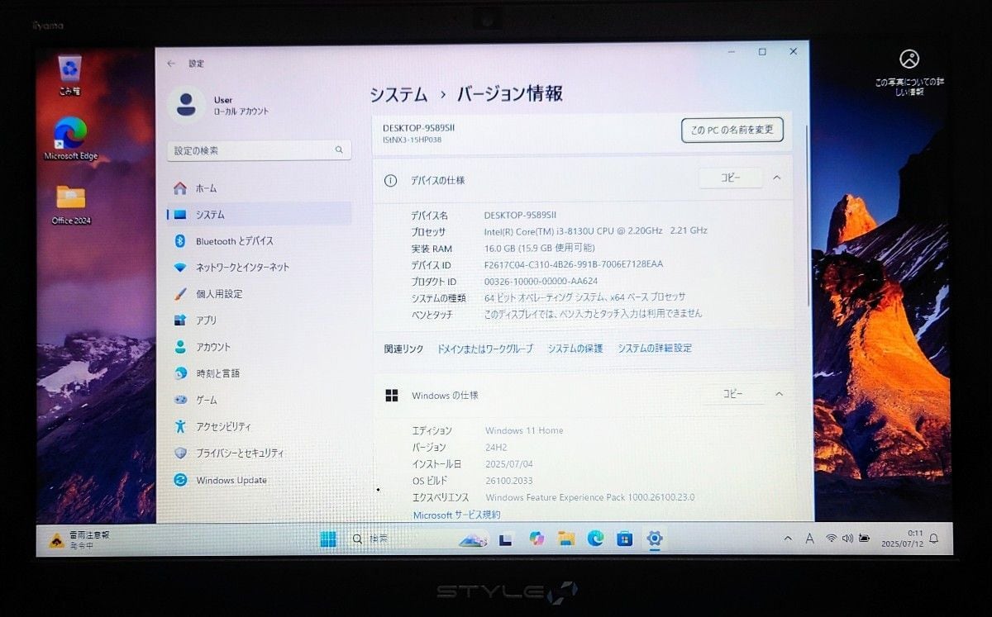The image size is (992, 617).
Task: Open notifications bell icon
Action: pos(934,539)
